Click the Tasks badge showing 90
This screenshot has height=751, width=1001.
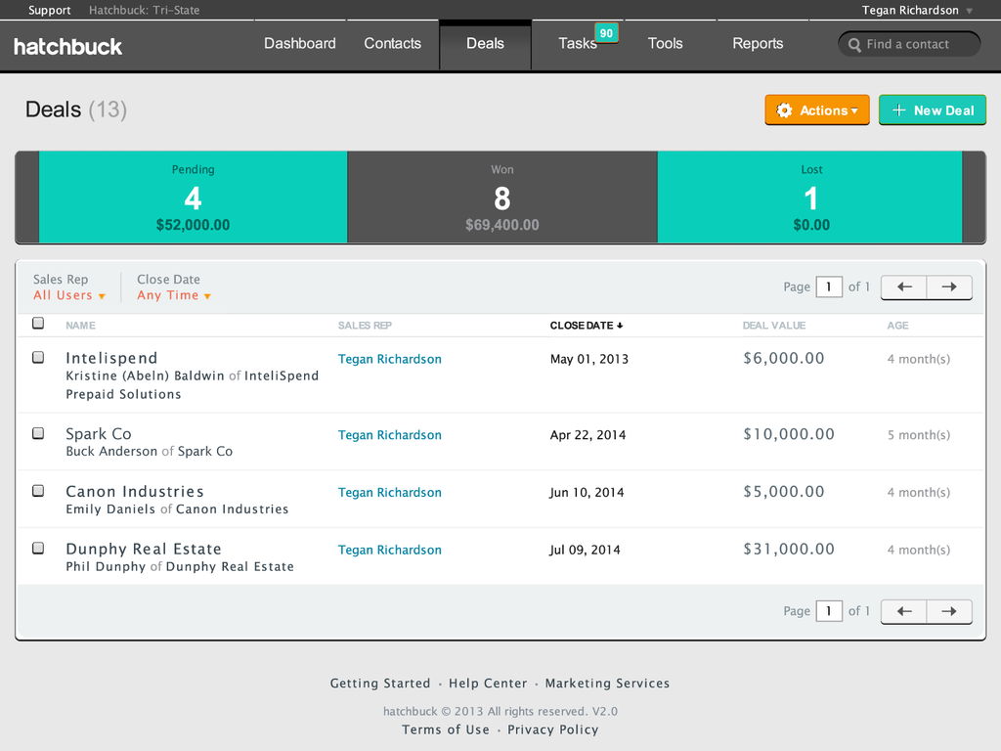pos(606,33)
